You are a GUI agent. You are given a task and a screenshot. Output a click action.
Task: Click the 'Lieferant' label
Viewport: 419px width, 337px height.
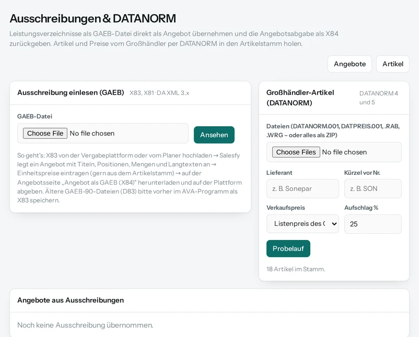pyautogui.click(x=279, y=173)
